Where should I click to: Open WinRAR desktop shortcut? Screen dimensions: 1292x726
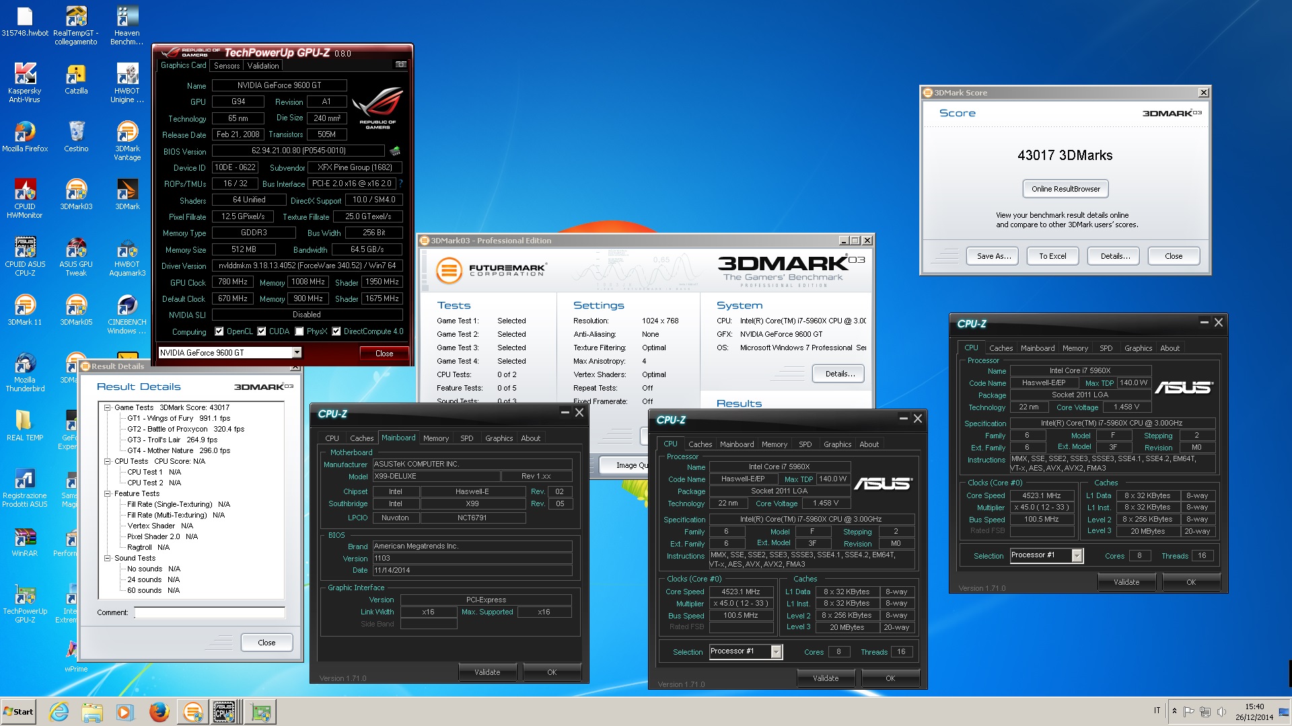(25, 542)
